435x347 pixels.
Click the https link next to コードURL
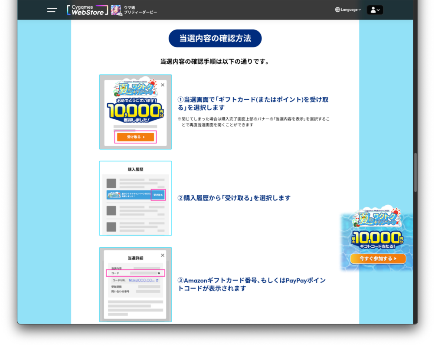pyautogui.click(x=141, y=280)
